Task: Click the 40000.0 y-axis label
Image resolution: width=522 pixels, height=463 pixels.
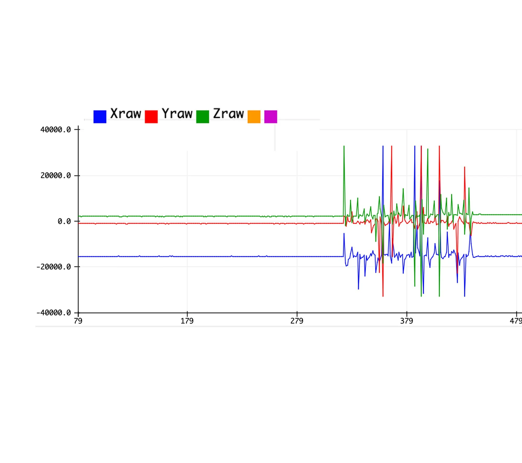Action: [55, 130]
